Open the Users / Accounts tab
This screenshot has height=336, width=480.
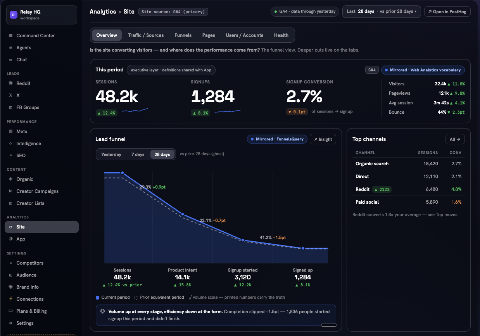tap(245, 35)
